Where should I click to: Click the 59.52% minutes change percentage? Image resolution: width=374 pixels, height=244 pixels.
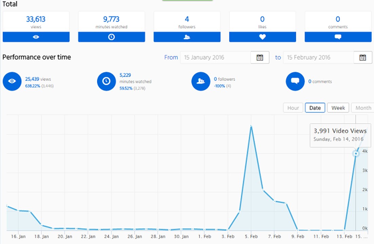pyautogui.click(x=126, y=88)
